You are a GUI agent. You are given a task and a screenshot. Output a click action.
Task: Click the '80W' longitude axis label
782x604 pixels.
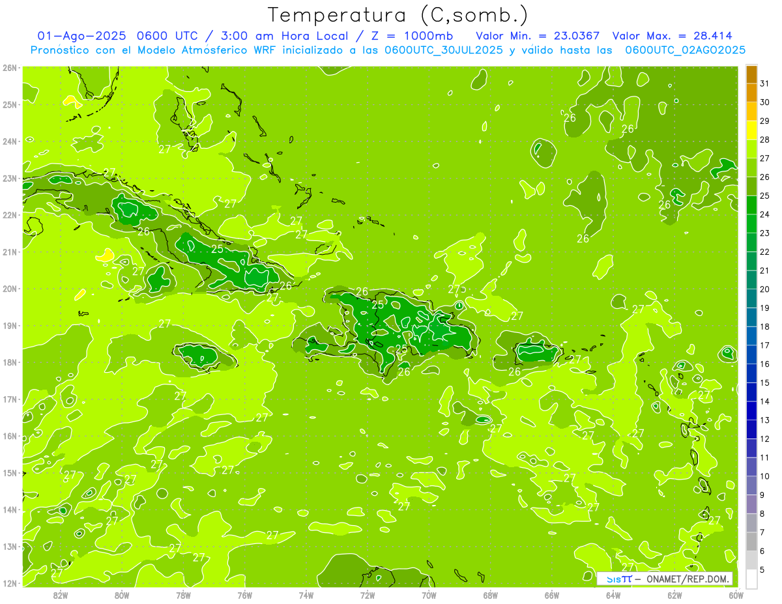coord(122,595)
